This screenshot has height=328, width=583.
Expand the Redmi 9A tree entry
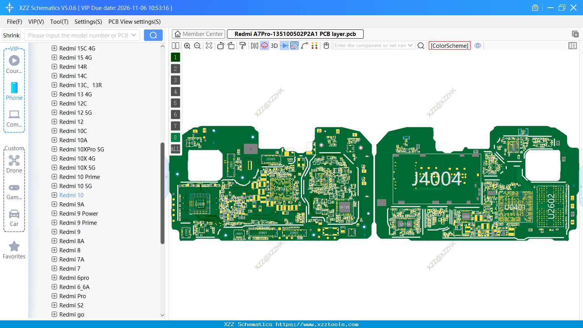(x=54, y=204)
